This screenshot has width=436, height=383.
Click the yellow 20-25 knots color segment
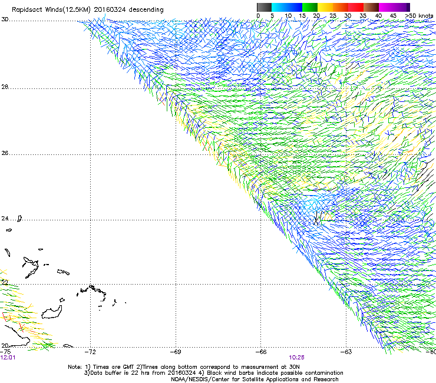(x=325, y=7)
